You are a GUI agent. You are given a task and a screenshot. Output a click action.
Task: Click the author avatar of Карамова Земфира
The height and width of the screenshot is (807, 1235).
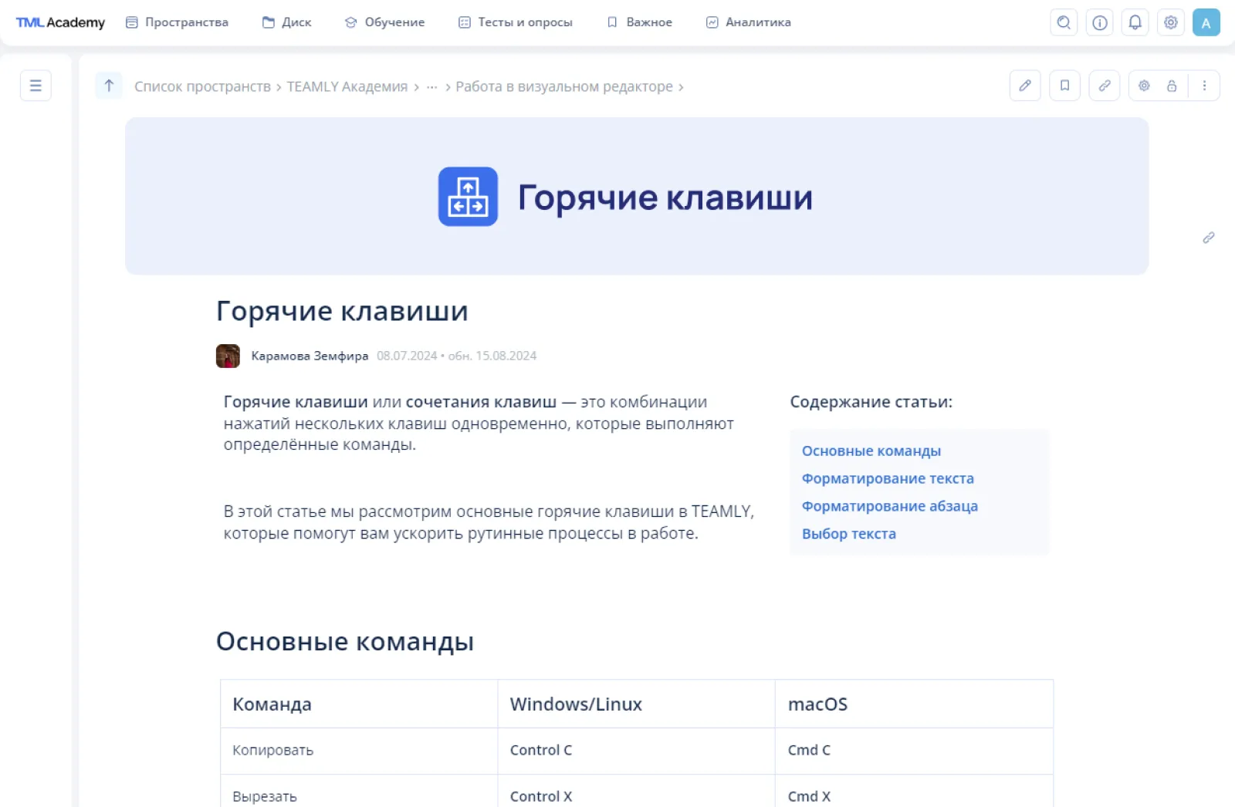228,356
